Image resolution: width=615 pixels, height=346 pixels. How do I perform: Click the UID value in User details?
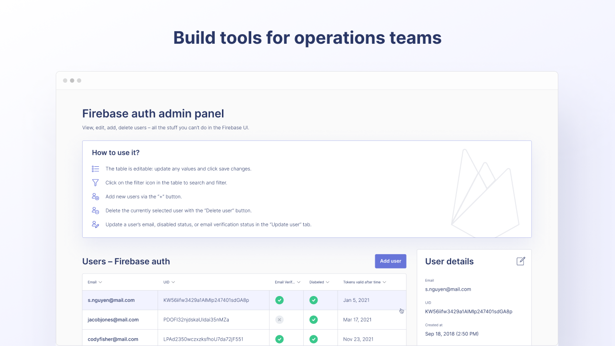coord(468,311)
